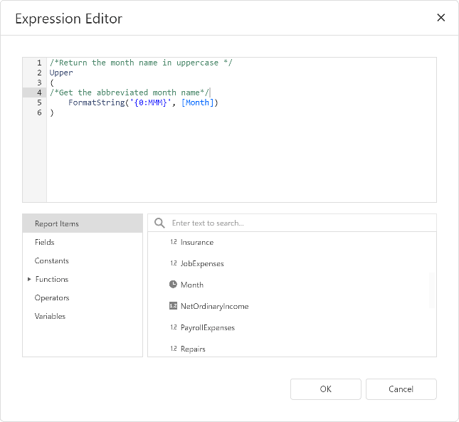Open the Variables category
459x422 pixels.
pos(50,316)
